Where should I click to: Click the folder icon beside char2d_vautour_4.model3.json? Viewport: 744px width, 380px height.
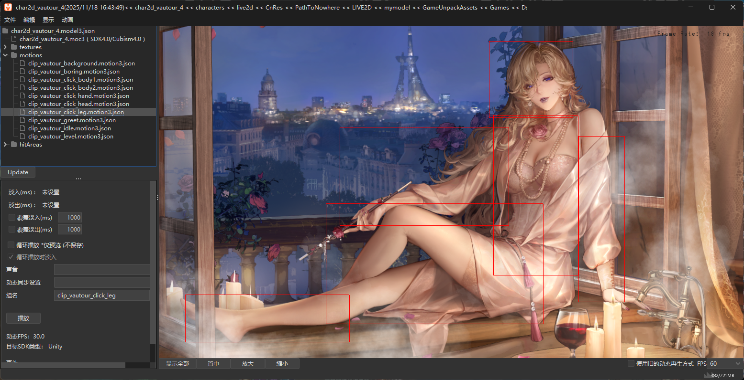coord(5,31)
